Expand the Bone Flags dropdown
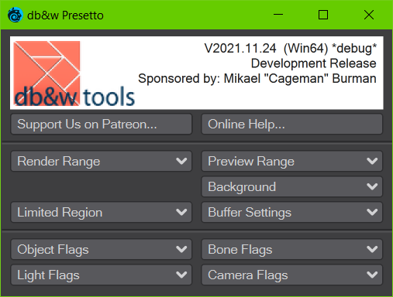This screenshot has height=297, width=393. click(x=291, y=249)
